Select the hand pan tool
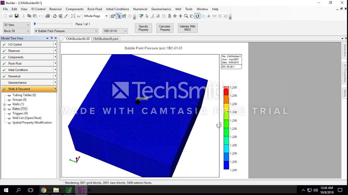The width and height of the screenshot is (348, 195). [192, 16]
